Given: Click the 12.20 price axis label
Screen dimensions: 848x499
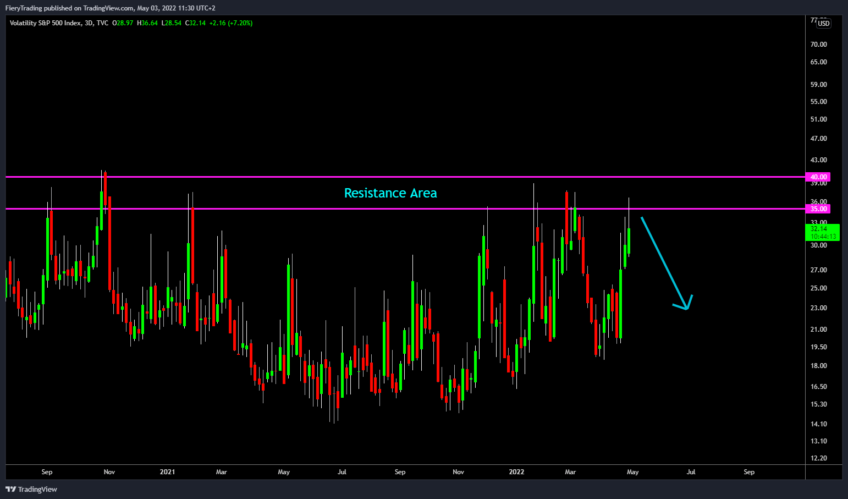Looking at the screenshot, I should click(819, 458).
